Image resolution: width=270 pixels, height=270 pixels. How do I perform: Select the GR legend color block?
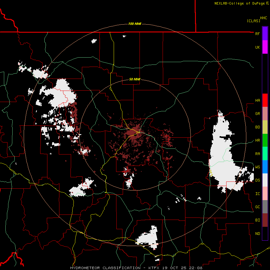pyautogui.click(x=265, y=113)
